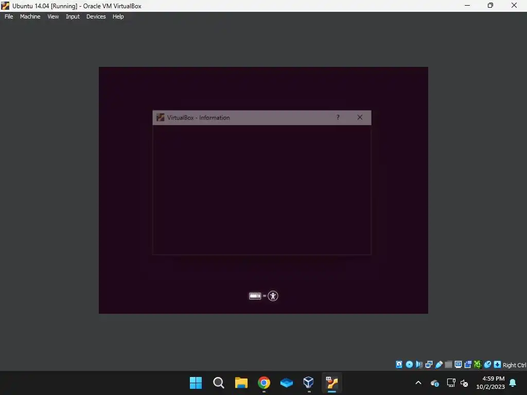
Task: Click the help question mark in Information dialog
Action: (x=338, y=117)
